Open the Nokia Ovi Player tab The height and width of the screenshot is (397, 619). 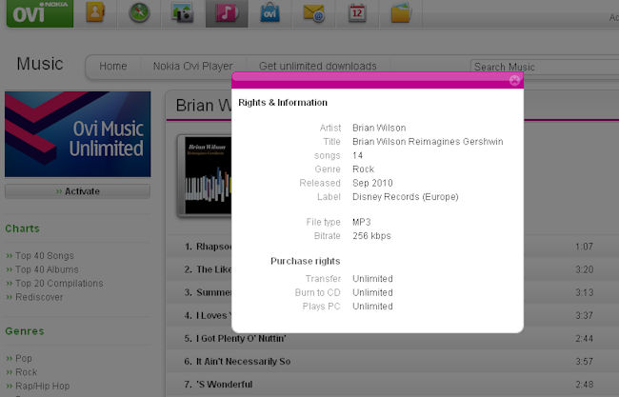(x=193, y=67)
